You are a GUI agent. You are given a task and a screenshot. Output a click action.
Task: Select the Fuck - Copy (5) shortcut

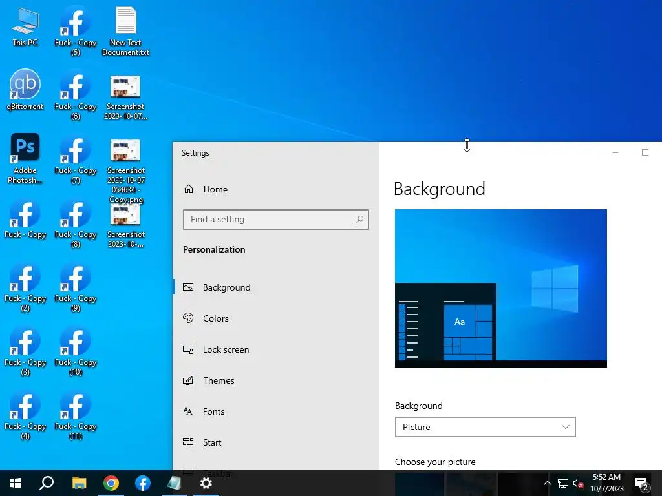coord(76,30)
